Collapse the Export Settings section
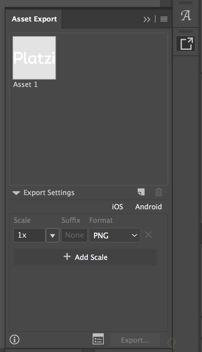 (x=16, y=192)
